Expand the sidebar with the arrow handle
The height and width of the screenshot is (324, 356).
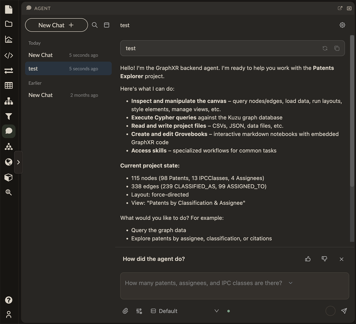tap(18, 162)
